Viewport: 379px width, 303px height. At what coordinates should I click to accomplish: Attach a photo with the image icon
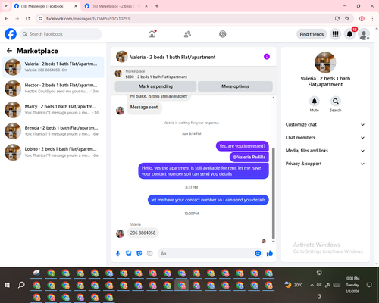[129, 253]
